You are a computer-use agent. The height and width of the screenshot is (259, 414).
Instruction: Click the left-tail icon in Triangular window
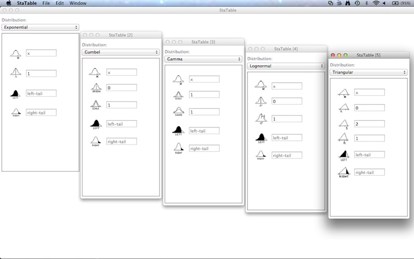pyautogui.click(x=344, y=154)
